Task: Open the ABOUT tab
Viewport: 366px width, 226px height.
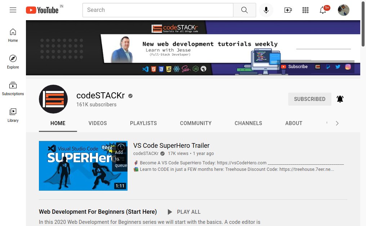Action: tap(294, 123)
